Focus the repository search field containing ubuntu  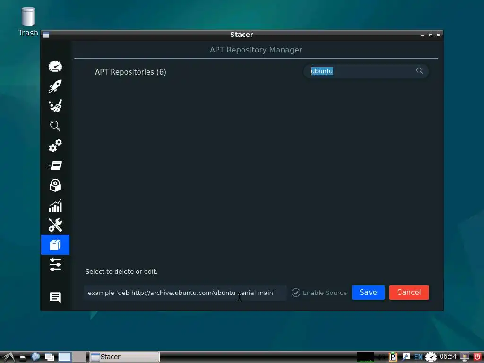pos(366,71)
